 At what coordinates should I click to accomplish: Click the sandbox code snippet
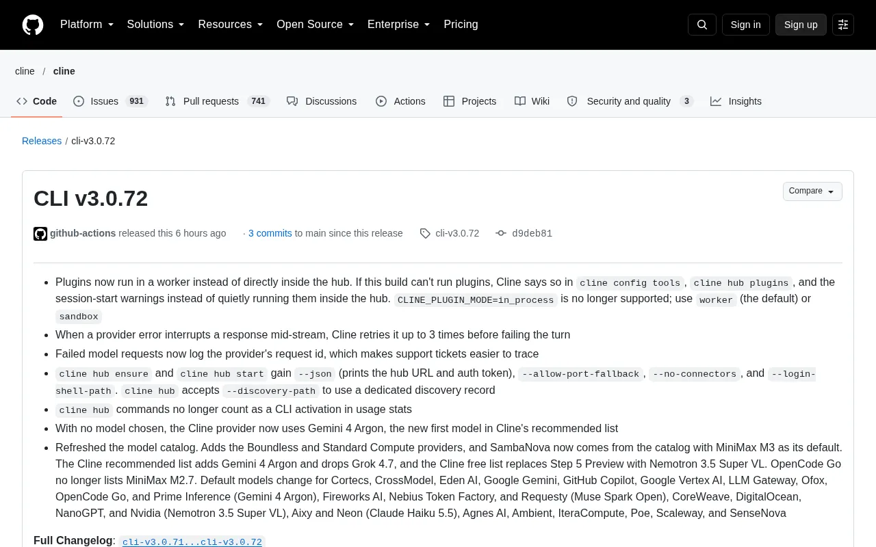click(79, 316)
